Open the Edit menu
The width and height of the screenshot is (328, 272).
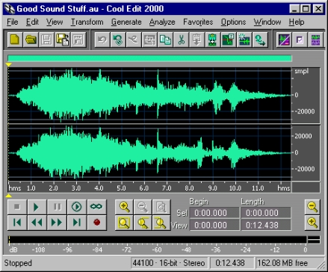coord(32,22)
